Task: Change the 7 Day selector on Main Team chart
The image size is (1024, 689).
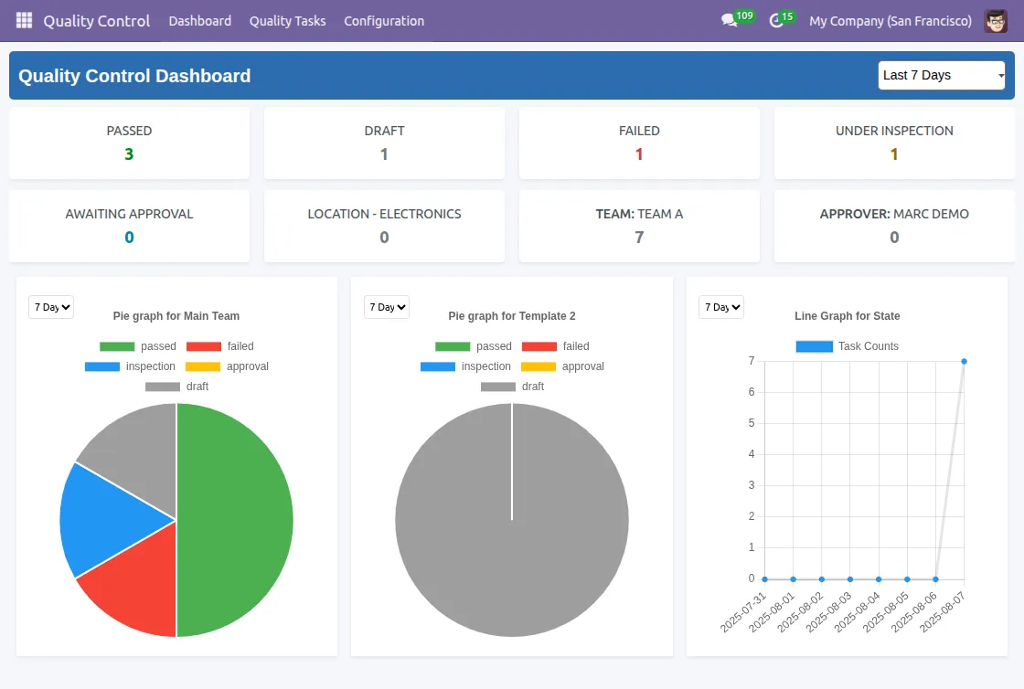Action: (x=50, y=307)
